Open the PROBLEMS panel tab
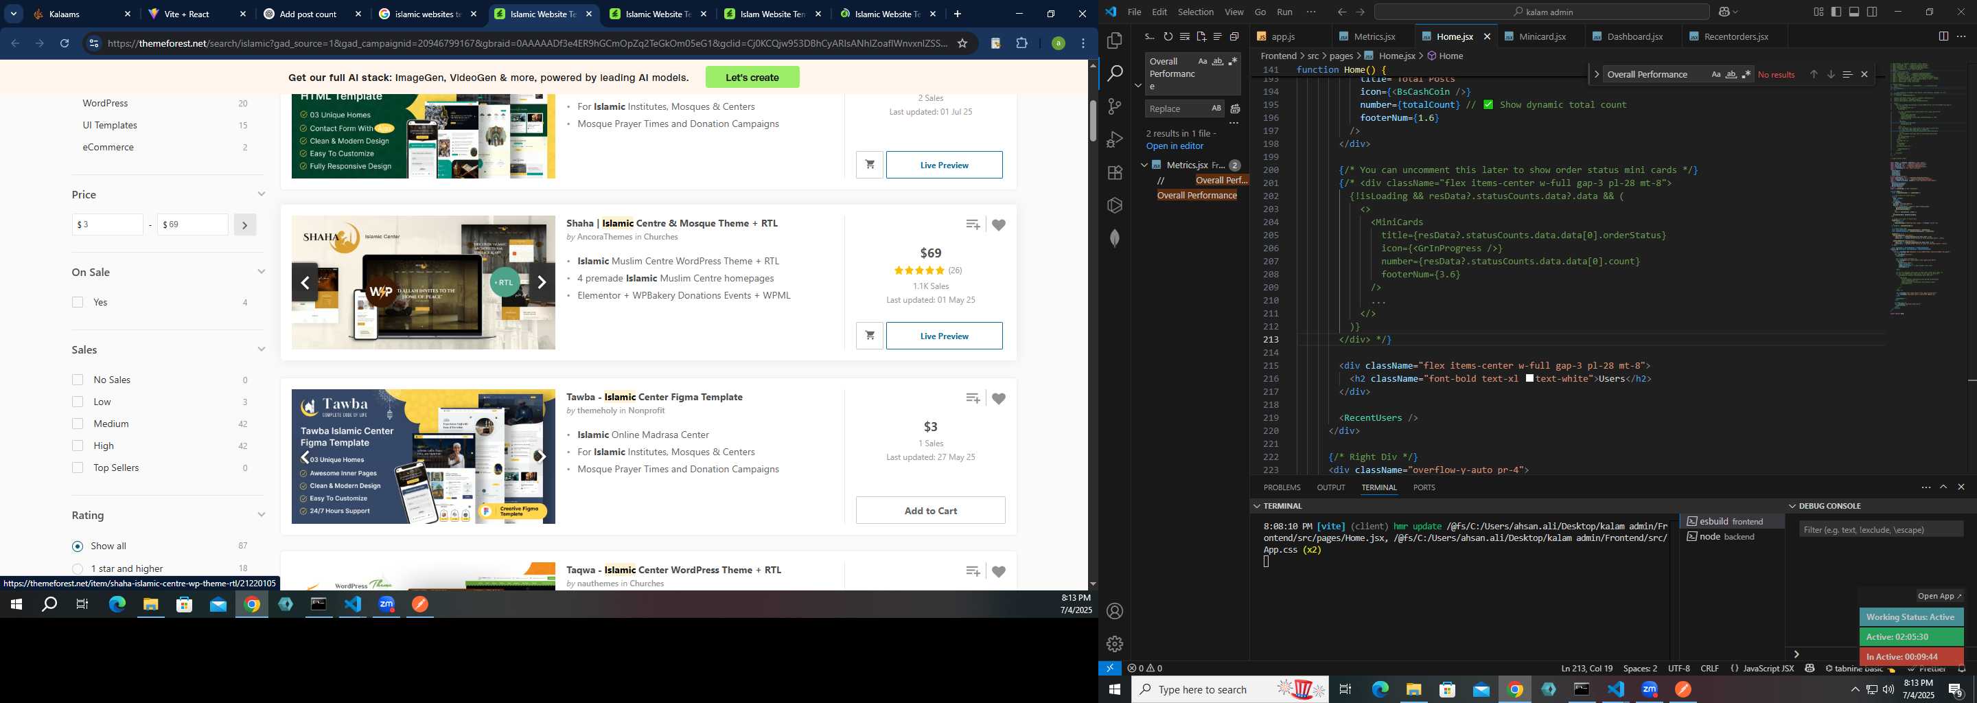The height and width of the screenshot is (703, 1977). point(1282,487)
